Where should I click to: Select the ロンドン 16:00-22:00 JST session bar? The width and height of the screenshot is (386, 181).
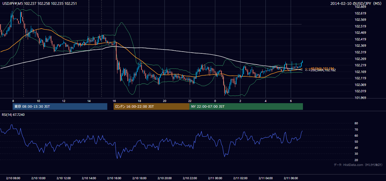pyautogui.click(x=151, y=106)
